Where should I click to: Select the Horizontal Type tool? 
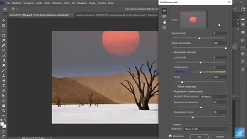click(x=3, y=86)
